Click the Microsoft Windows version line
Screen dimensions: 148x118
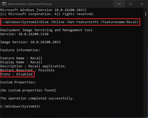pyautogui.click(x=43, y=10)
